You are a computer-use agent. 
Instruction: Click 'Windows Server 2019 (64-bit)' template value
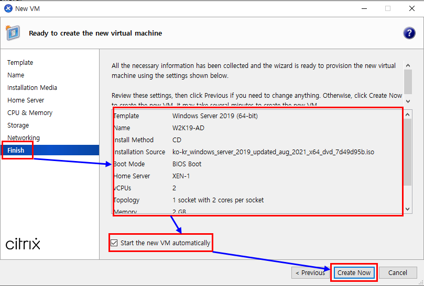point(215,116)
